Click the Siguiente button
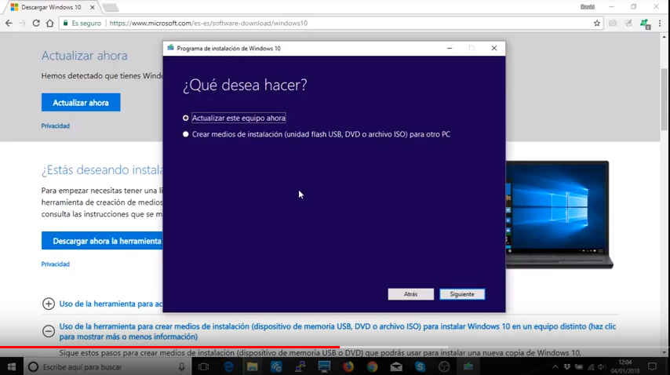670x375 pixels. (462, 294)
